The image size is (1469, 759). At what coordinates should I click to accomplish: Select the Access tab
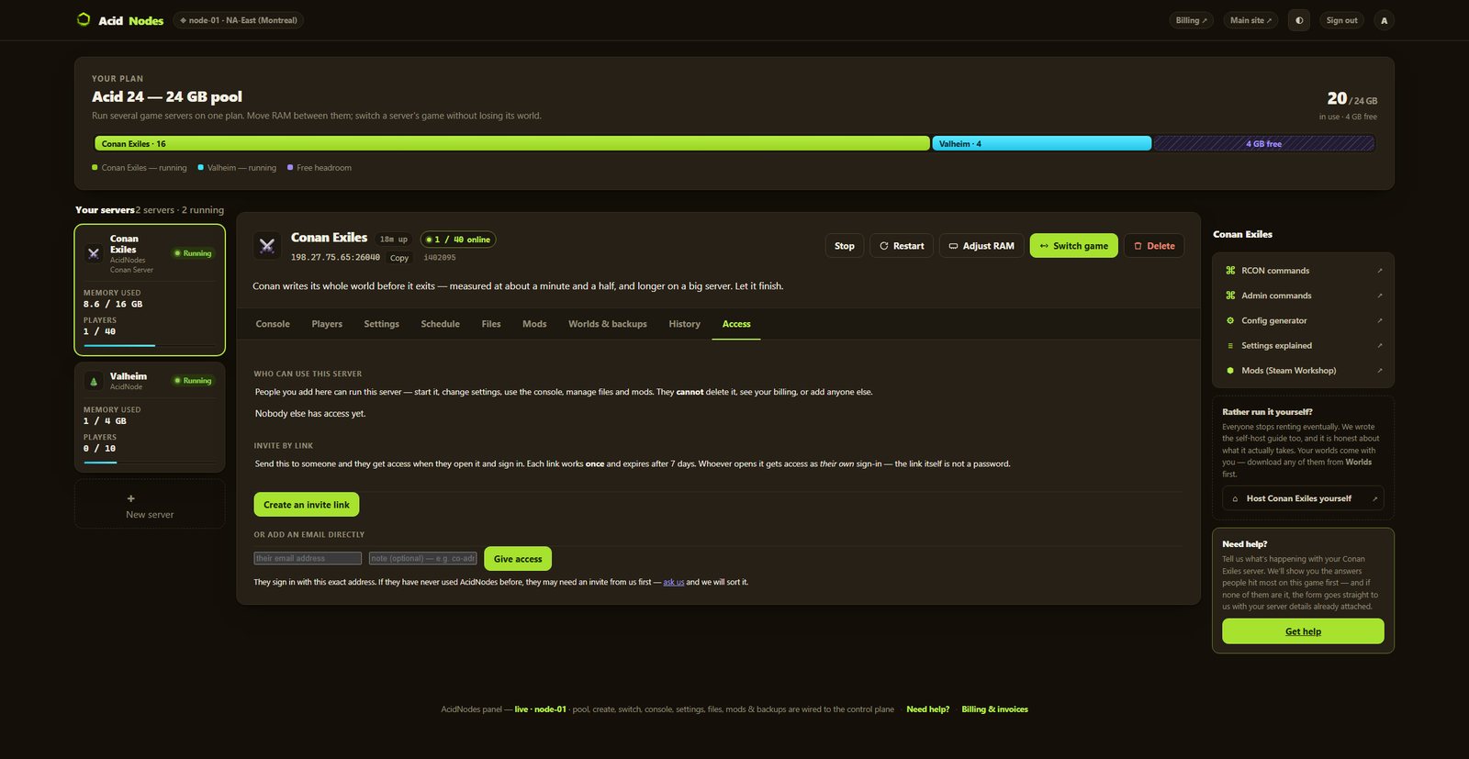pyautogui.click(x=736, y=324)
